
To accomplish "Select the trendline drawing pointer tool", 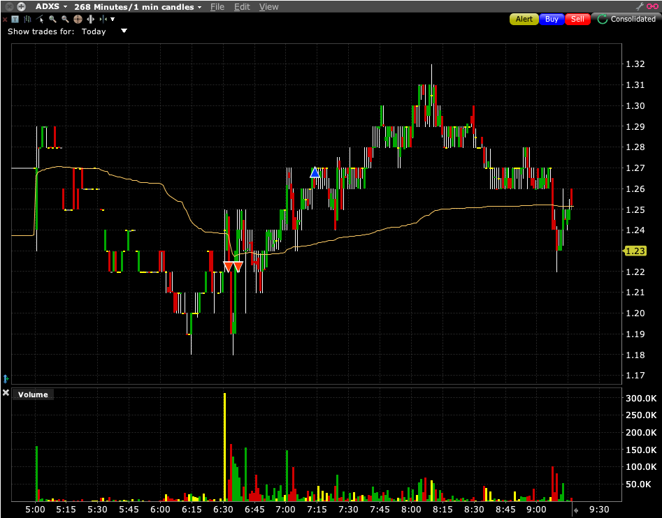I will 40,19.
